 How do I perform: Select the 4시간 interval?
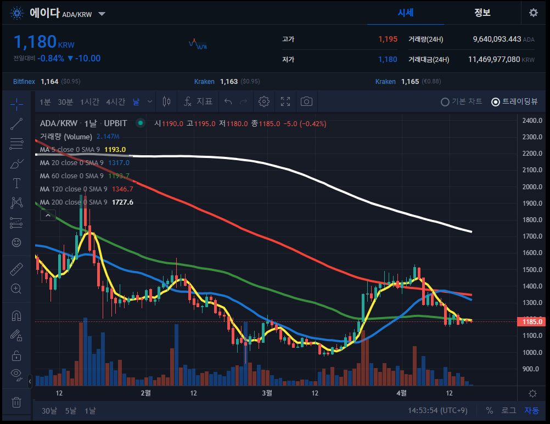(116, 102)
